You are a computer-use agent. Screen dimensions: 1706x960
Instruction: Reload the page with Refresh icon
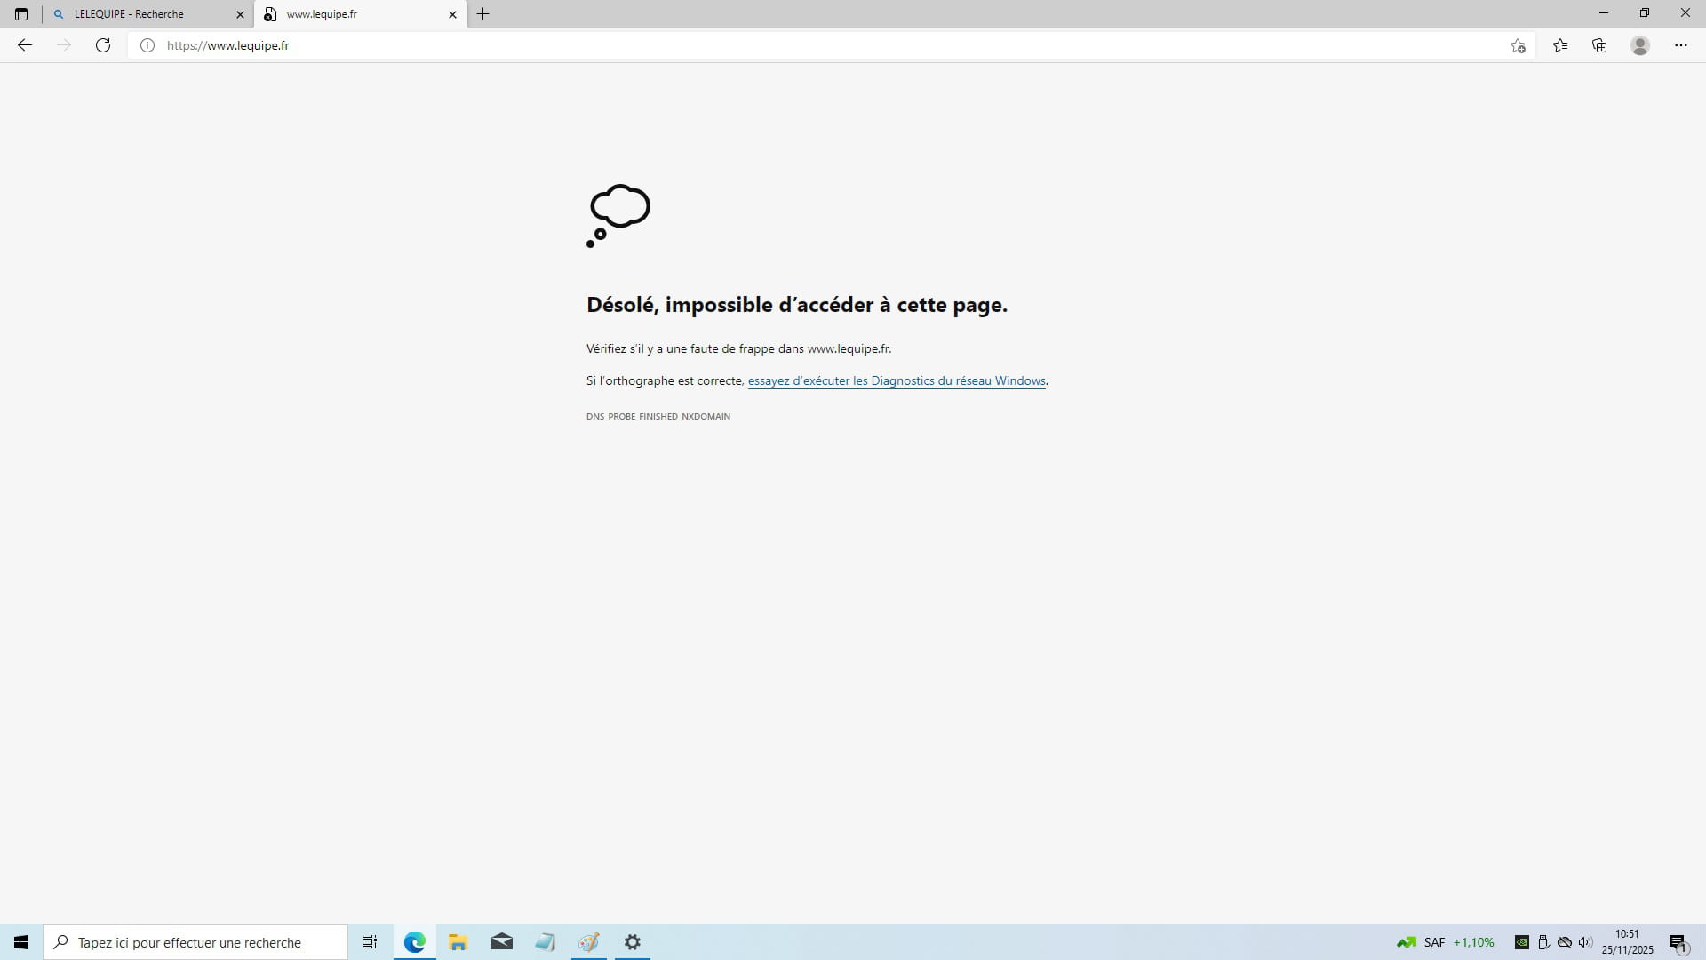click(103, 45)
